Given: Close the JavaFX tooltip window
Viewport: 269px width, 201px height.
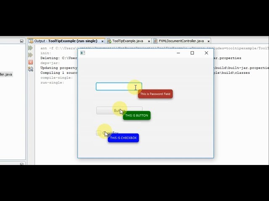Looking at the screenshot, I should coord(206,53).
